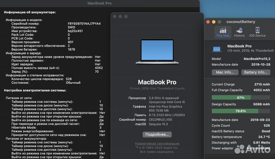Select serial number F8Y939701NAJ7PYA4 text
275x159 pixels.
(84, 24)
